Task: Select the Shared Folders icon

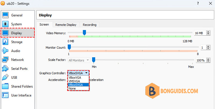Action: tap(5, 86)
